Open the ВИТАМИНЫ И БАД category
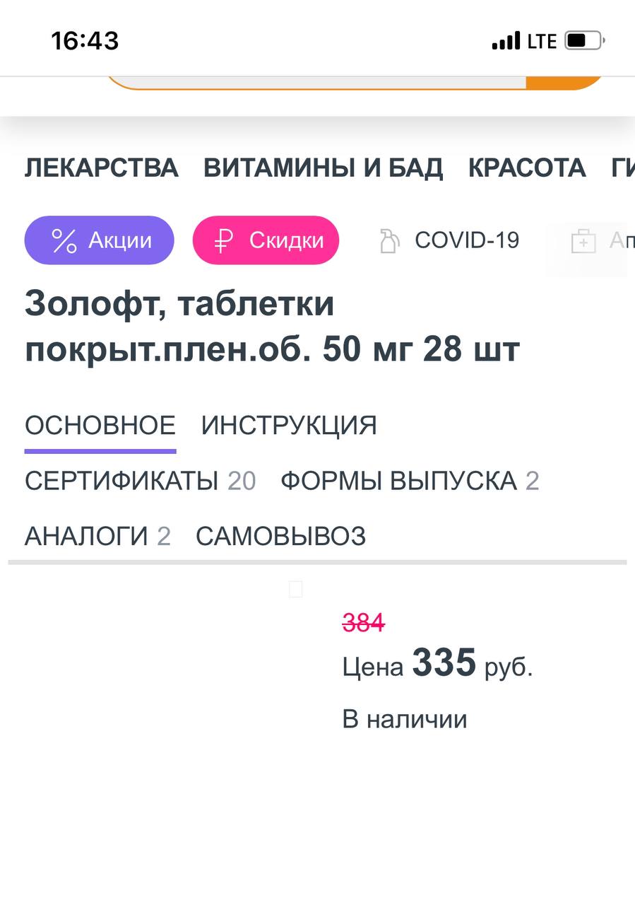Image resolution: width=635 pixels, height=905 pixels. (323, 168)
